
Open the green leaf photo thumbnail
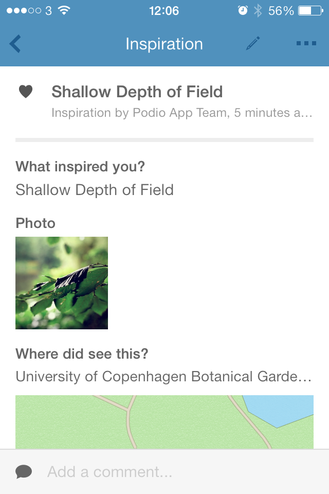(x=62, y=283)
